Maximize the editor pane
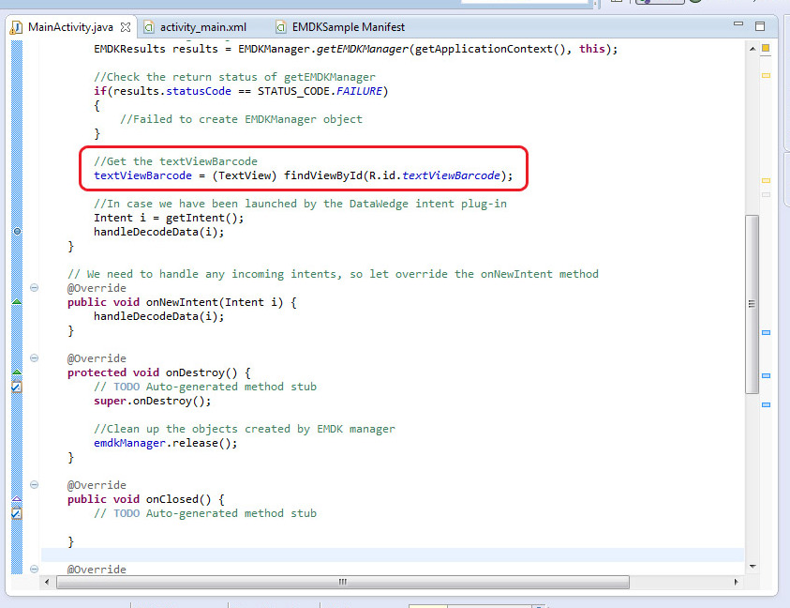Image resolution: width=790 pixels, height=608 pixels. click(x=760, y=26)
